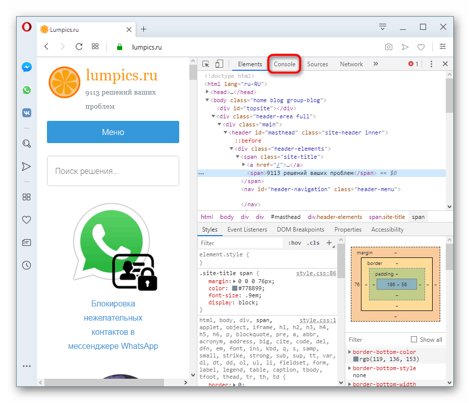Screen dimensions: 470x403
Task: Open the Properties tab
Action: 348,230
